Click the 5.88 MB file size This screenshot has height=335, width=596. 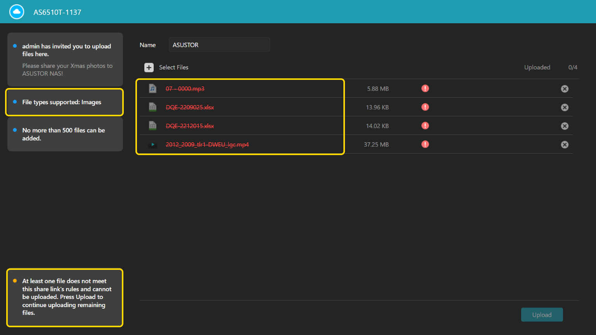coord(378,89)
